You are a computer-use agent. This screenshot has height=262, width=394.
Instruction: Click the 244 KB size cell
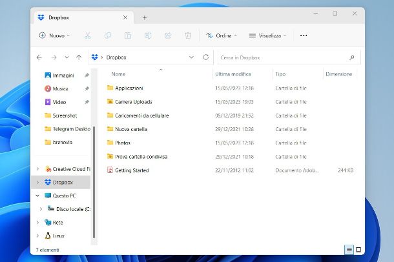coord(346,170)
